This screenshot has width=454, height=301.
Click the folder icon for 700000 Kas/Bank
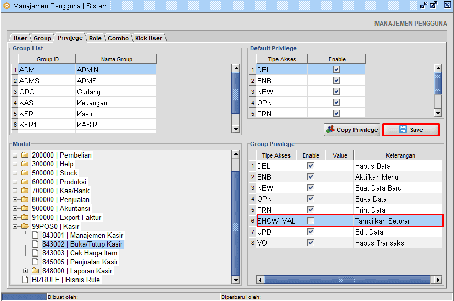point(25,191)
